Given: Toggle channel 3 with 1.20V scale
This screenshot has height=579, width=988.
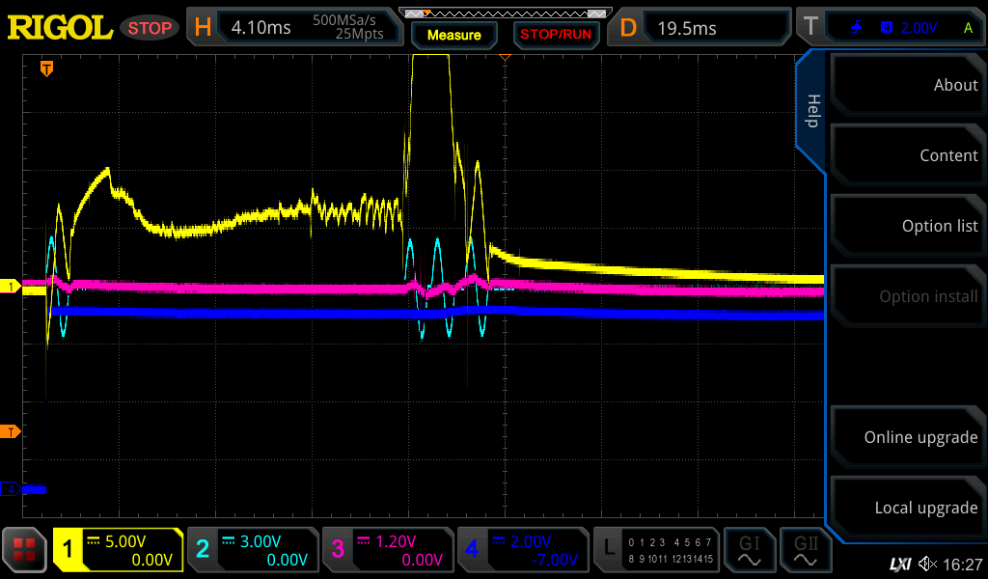Looking at the screenshot, I should pyautogui.click(x=386, y=551).
